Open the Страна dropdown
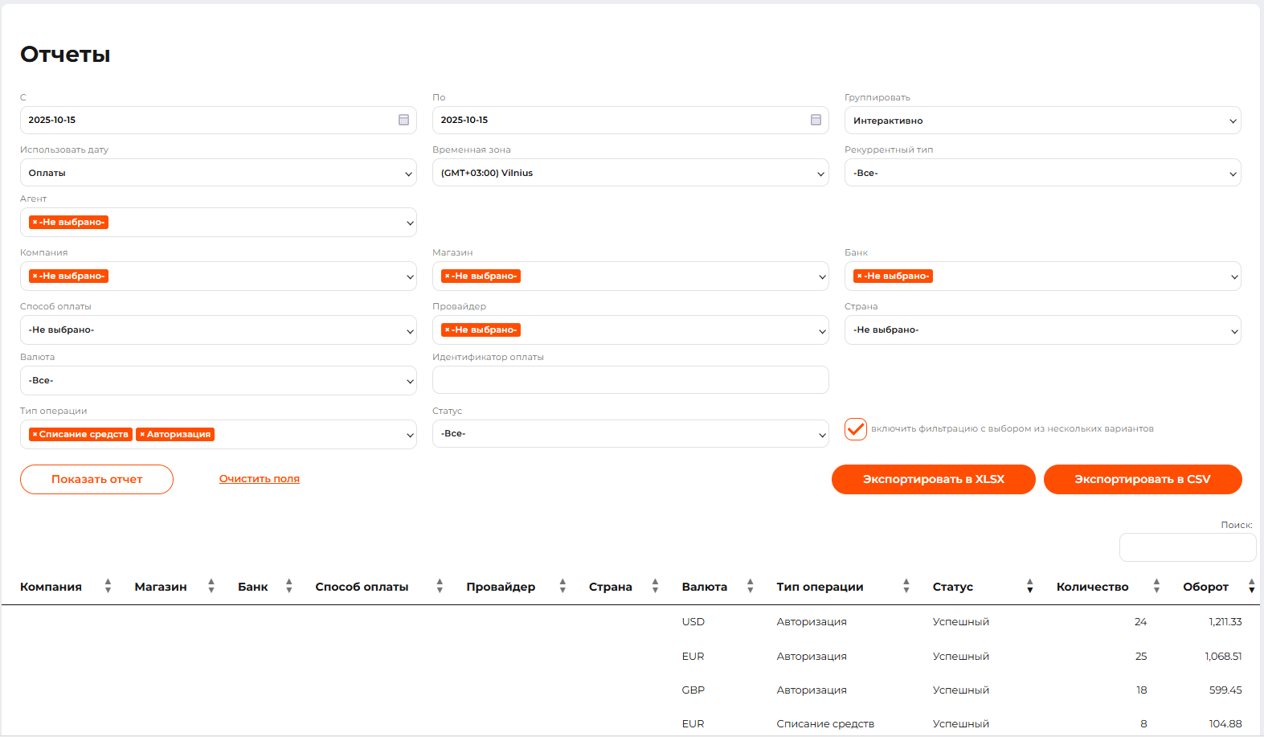 click(1041, 330)
